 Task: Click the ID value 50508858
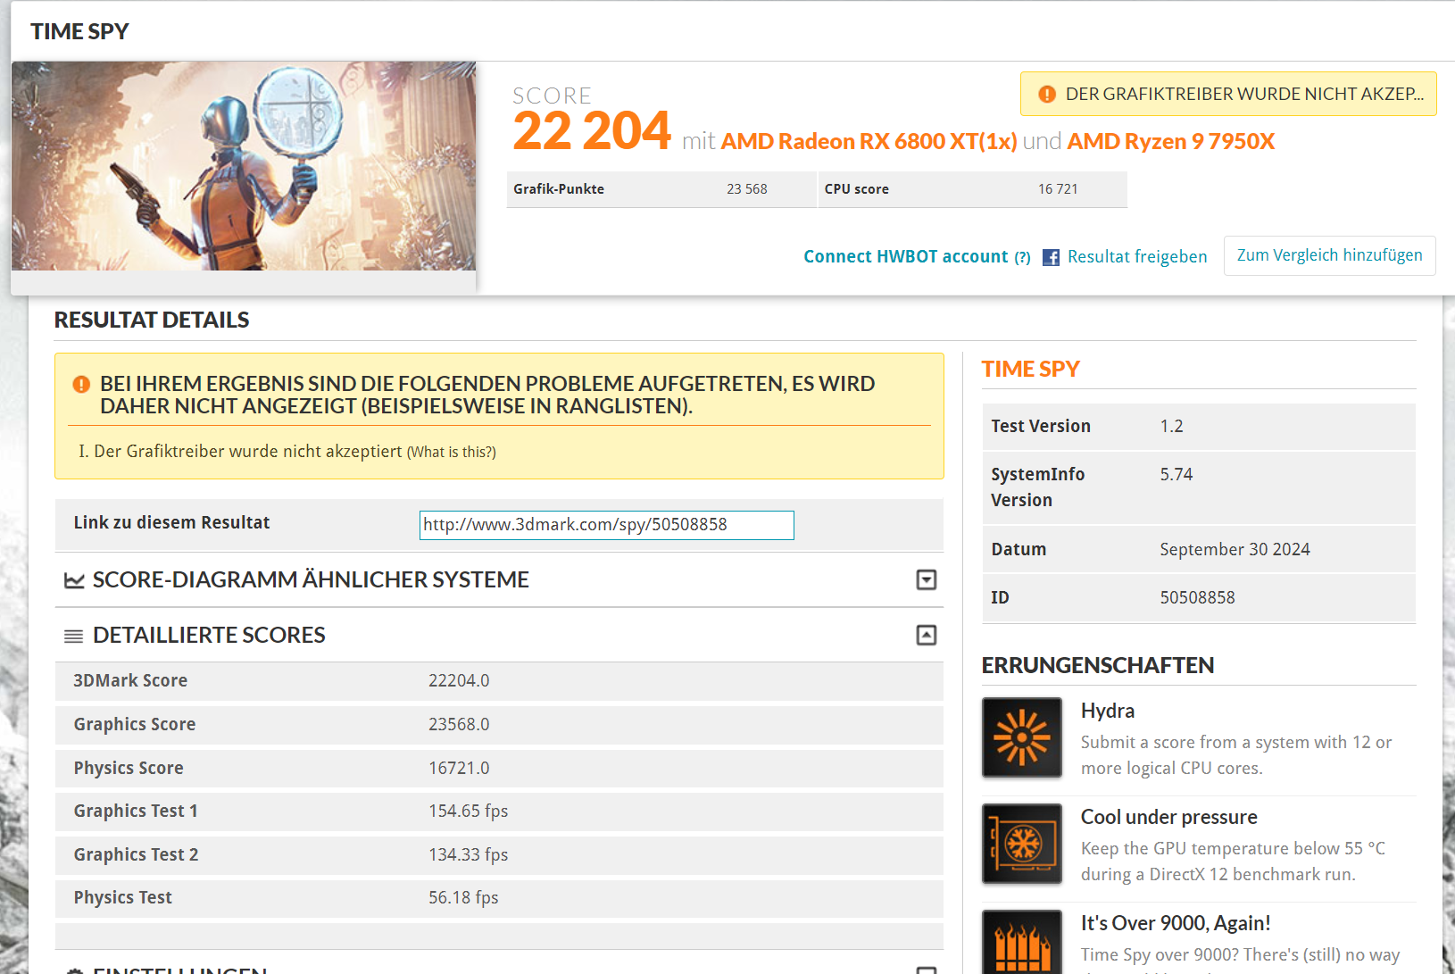[1198, 597]
